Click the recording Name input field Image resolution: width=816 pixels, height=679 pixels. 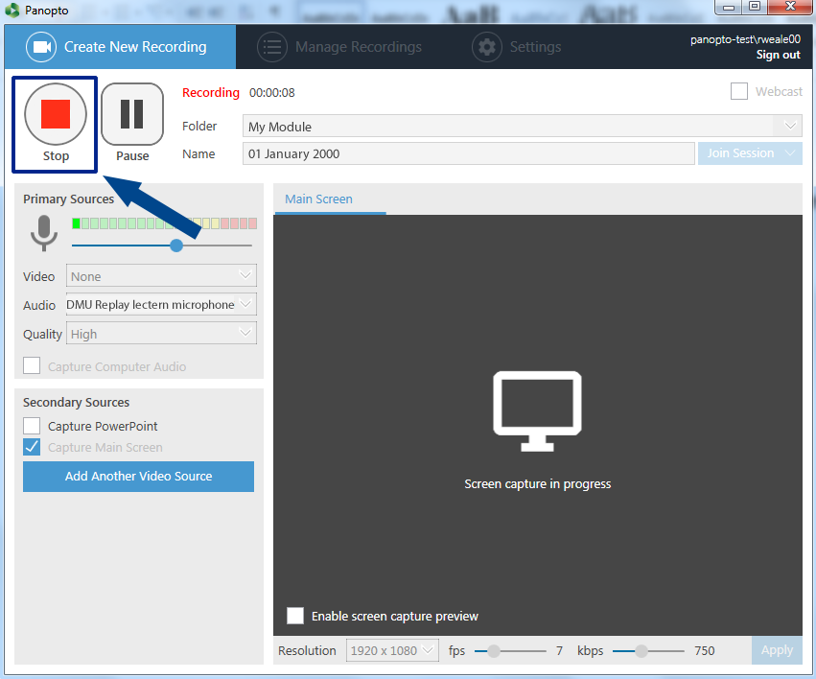[x=468, y=153]
